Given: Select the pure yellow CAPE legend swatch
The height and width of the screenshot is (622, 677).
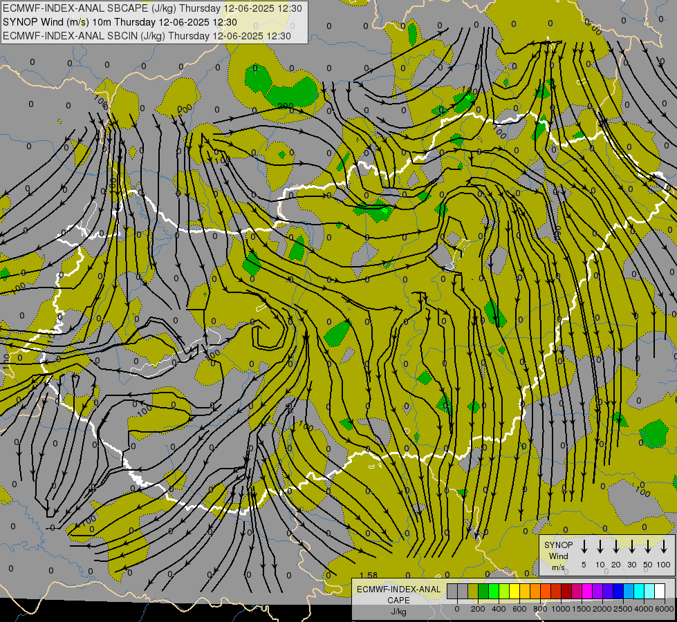Looking at the screenshot, I should (514, 591).
